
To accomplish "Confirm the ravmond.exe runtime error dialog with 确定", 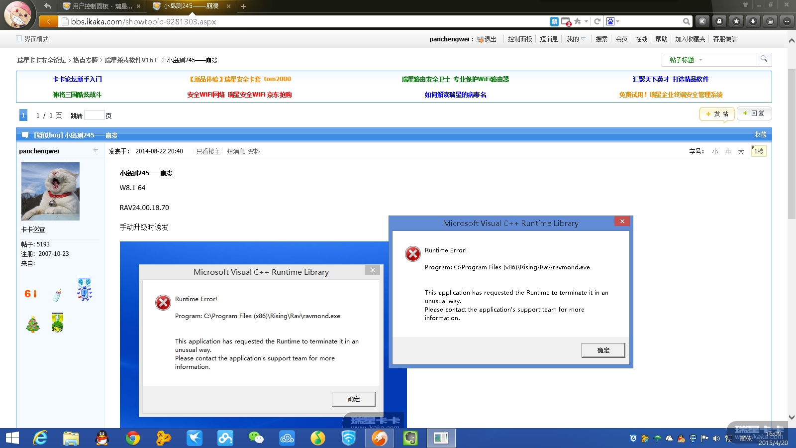I will click(x=603, y=350).
